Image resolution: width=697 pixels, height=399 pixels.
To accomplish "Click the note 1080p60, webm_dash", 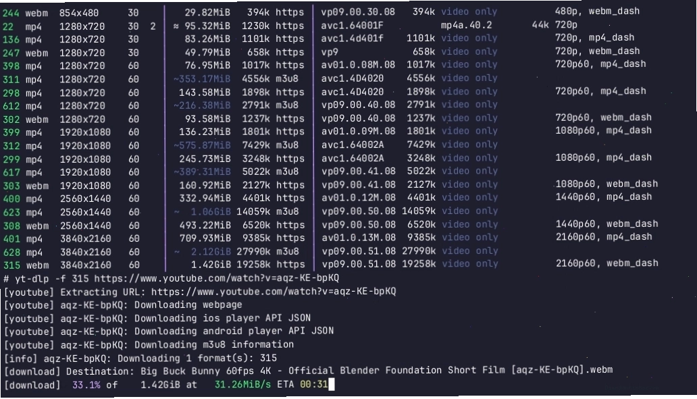I will pyautogui.click(x=606, y=184).
